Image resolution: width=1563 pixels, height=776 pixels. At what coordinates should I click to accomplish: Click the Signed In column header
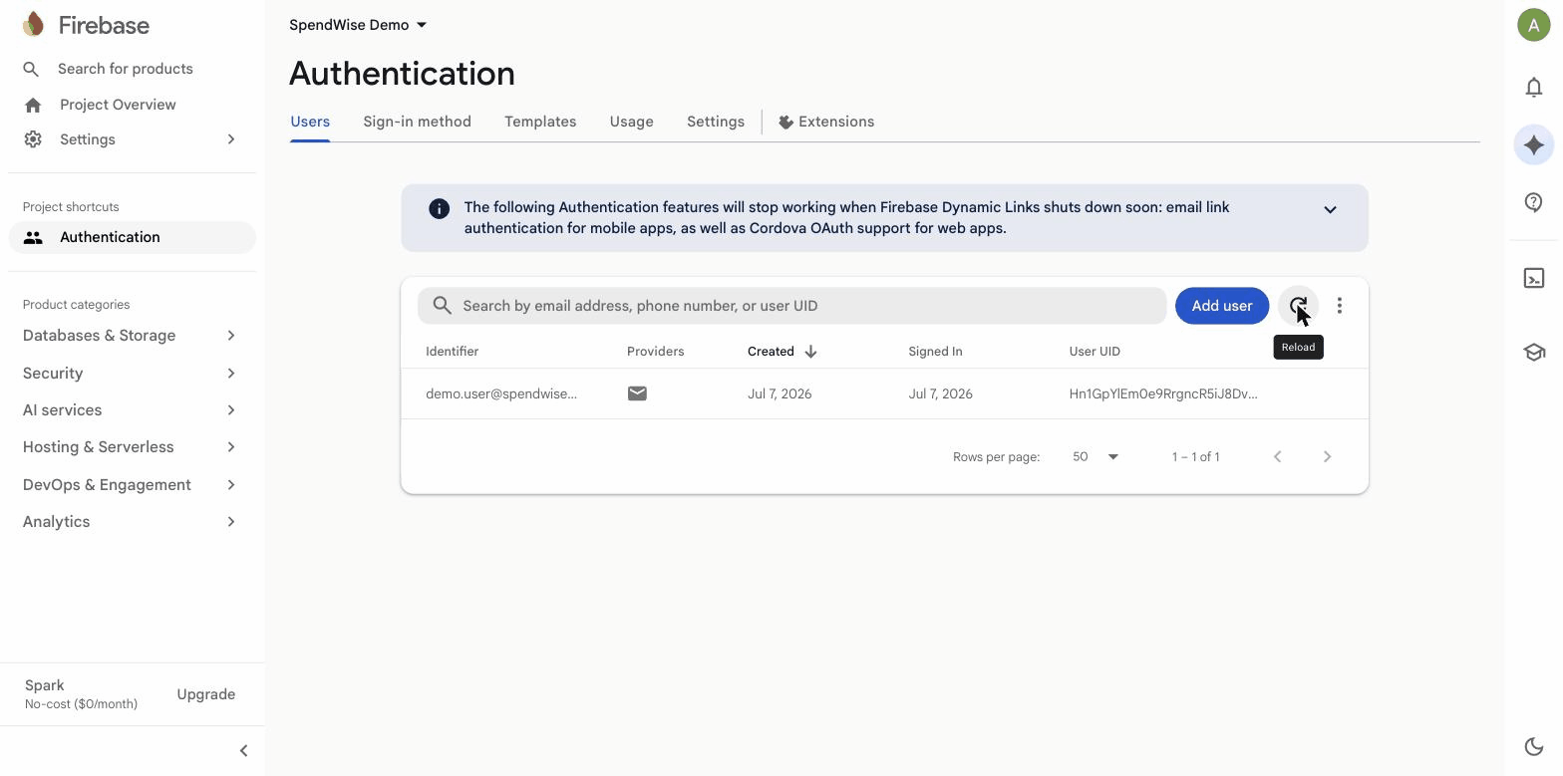click(x=935, y=352)
